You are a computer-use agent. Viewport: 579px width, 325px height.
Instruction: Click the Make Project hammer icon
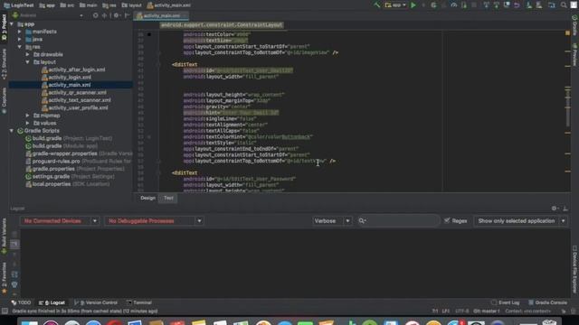(376, 5)
